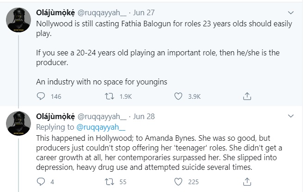The height and width of the screenshot is (192, 304).
Task: Like the Jun 27 tweet with 3.9K likes
Action: [x=178, y=96]
